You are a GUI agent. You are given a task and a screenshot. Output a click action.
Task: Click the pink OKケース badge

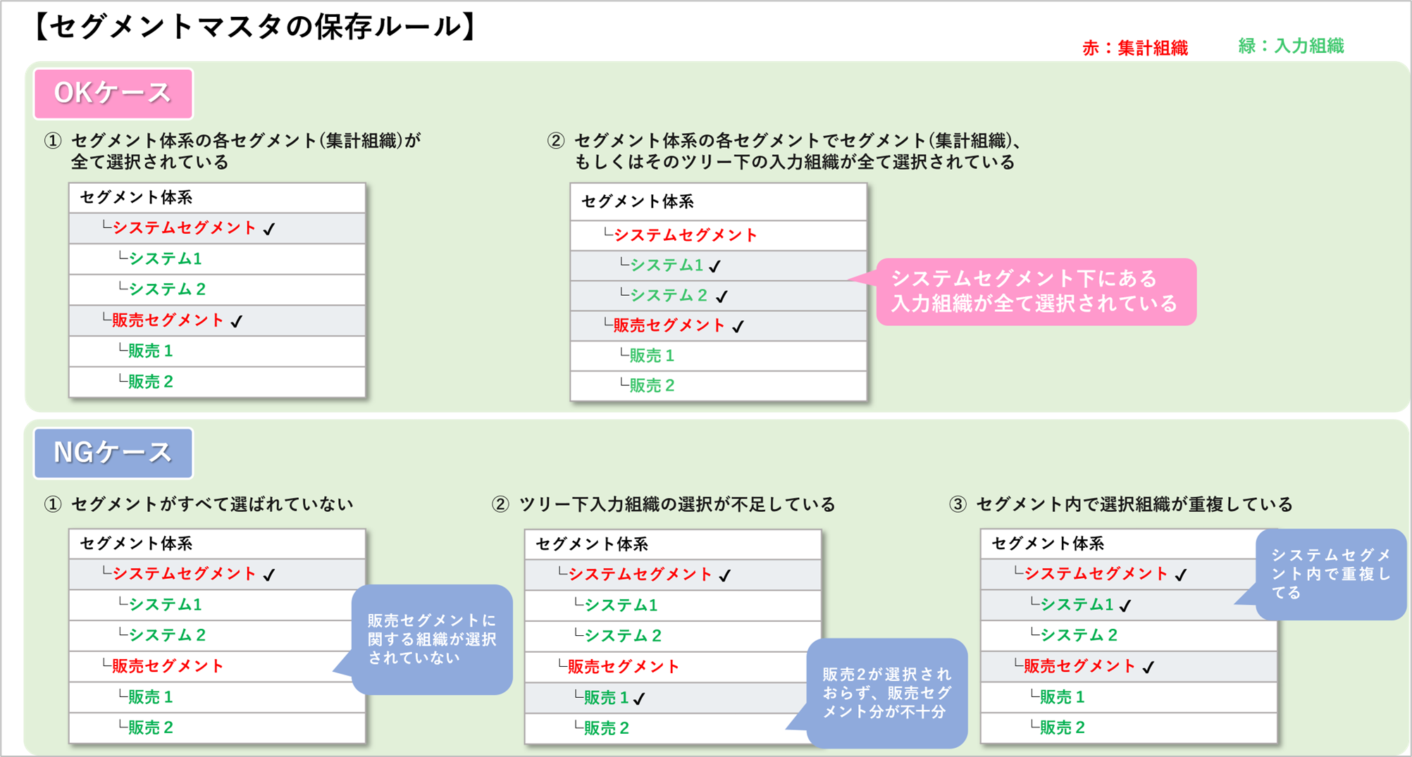[113, 94]
